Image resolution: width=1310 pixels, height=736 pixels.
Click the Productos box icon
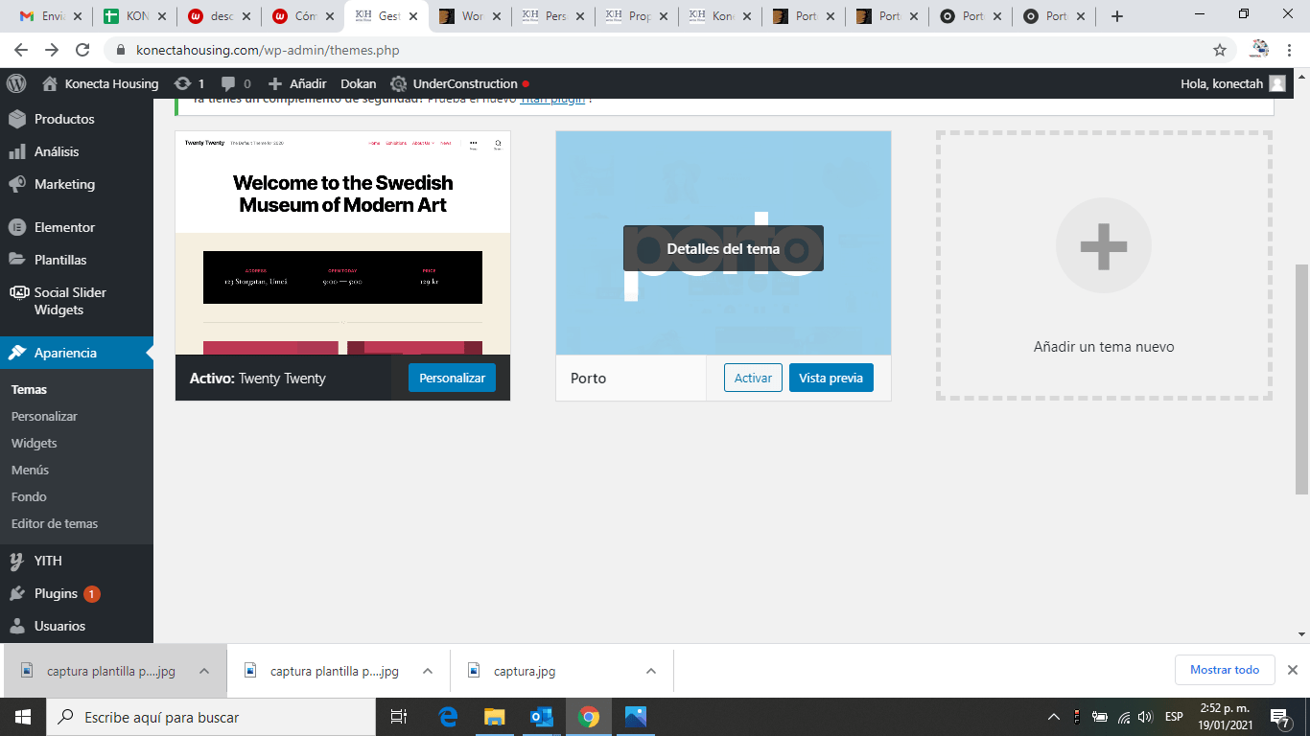17,119
